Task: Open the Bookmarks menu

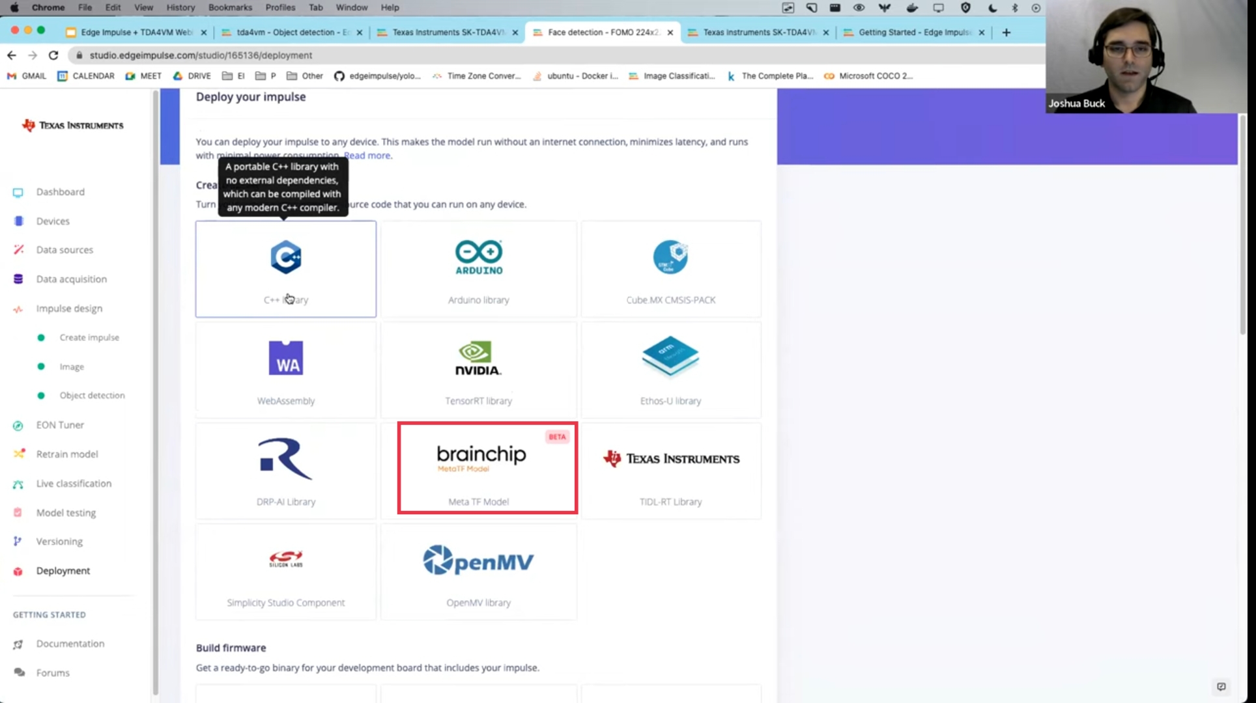Action: click(230, 8)
